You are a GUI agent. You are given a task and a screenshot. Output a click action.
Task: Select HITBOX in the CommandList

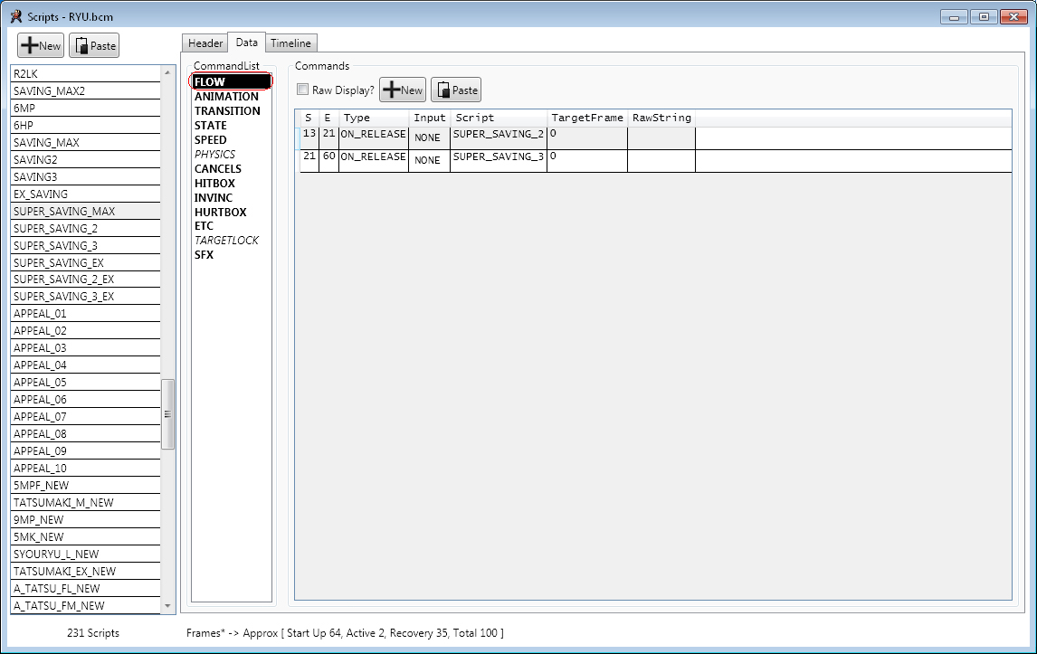point(214,184)
